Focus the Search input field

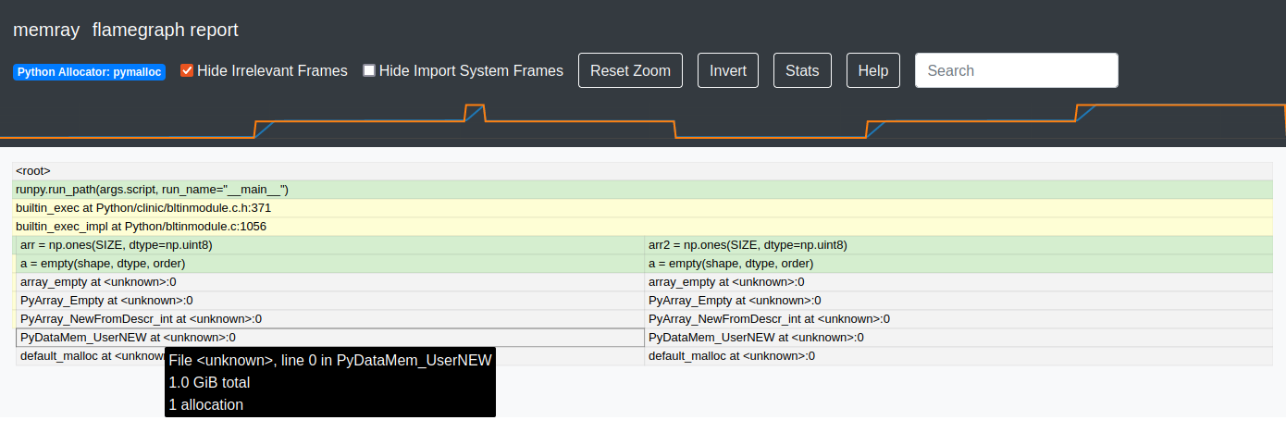[x=1016, y=70]
